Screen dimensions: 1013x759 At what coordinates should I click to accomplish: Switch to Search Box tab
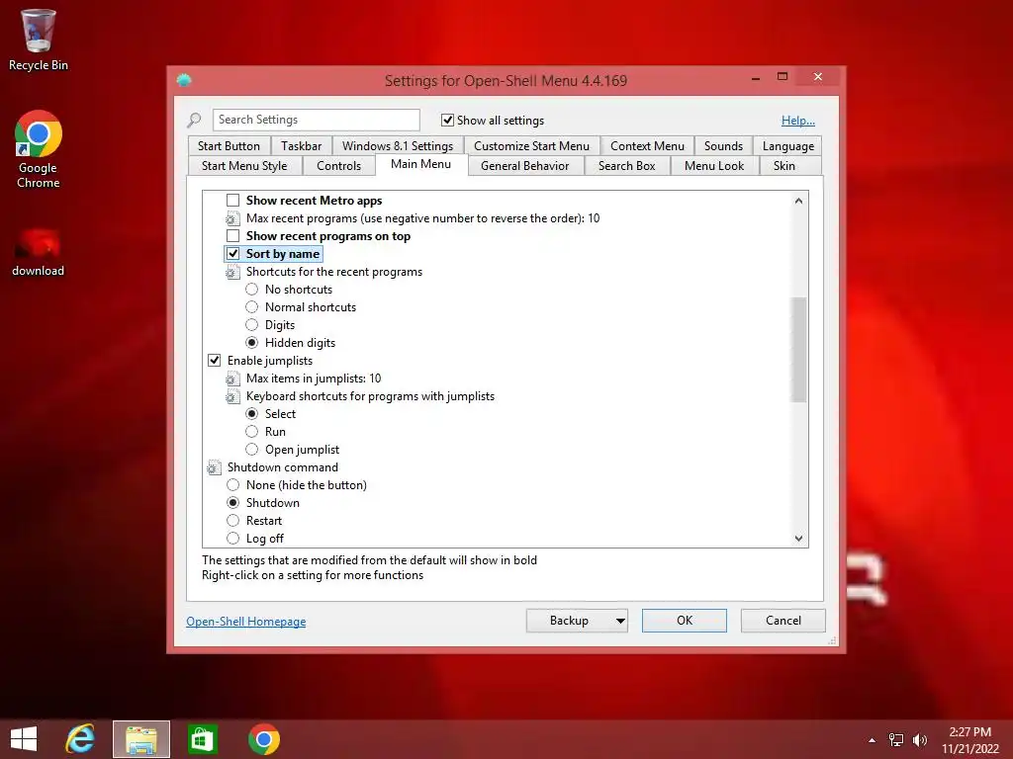pyautogui.click(x=626, y=166)
